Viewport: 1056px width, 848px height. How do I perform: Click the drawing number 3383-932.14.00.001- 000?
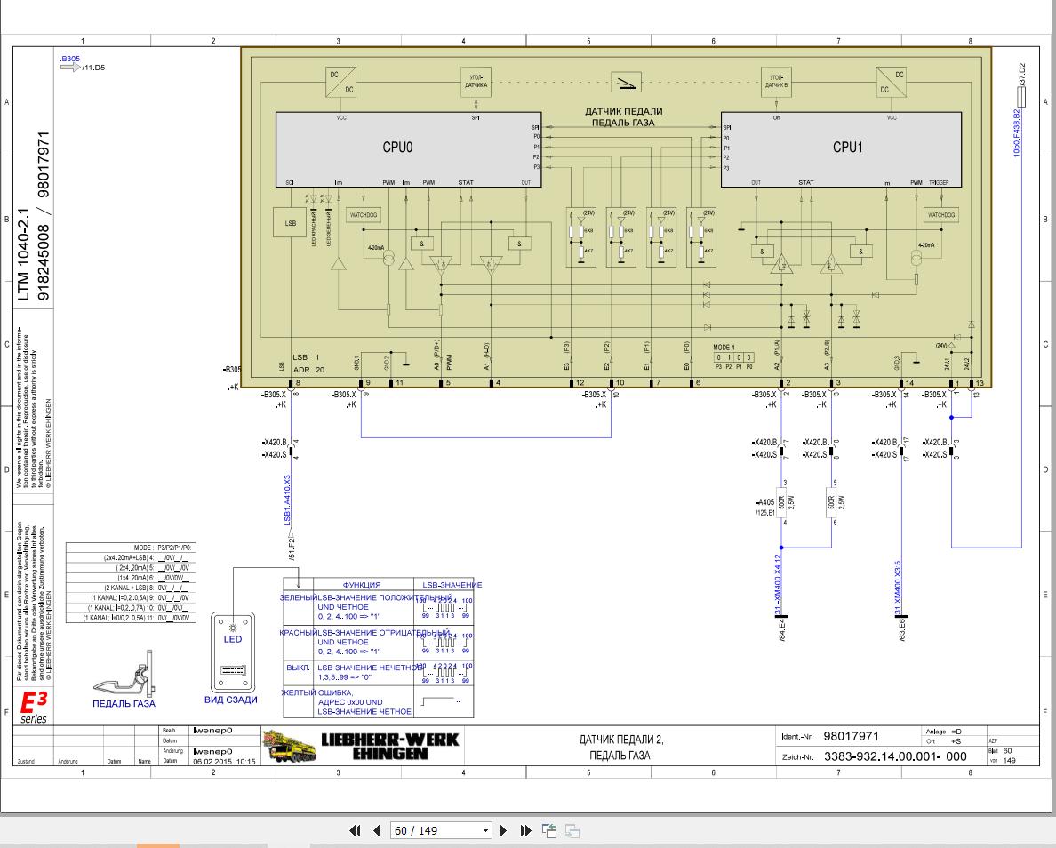pyautogui.click(x=896, y=756)
